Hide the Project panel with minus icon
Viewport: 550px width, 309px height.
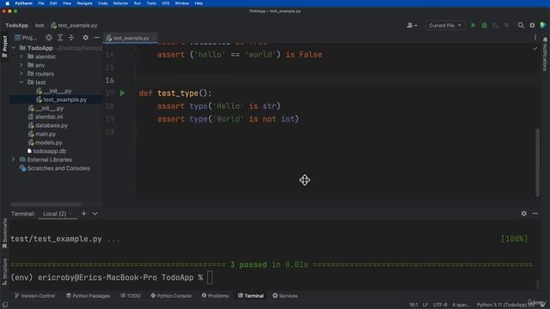(x=97, y=38)
